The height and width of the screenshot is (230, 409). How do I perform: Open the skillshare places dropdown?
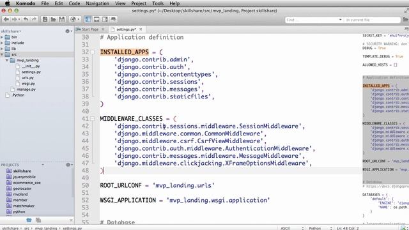point(11,31)
